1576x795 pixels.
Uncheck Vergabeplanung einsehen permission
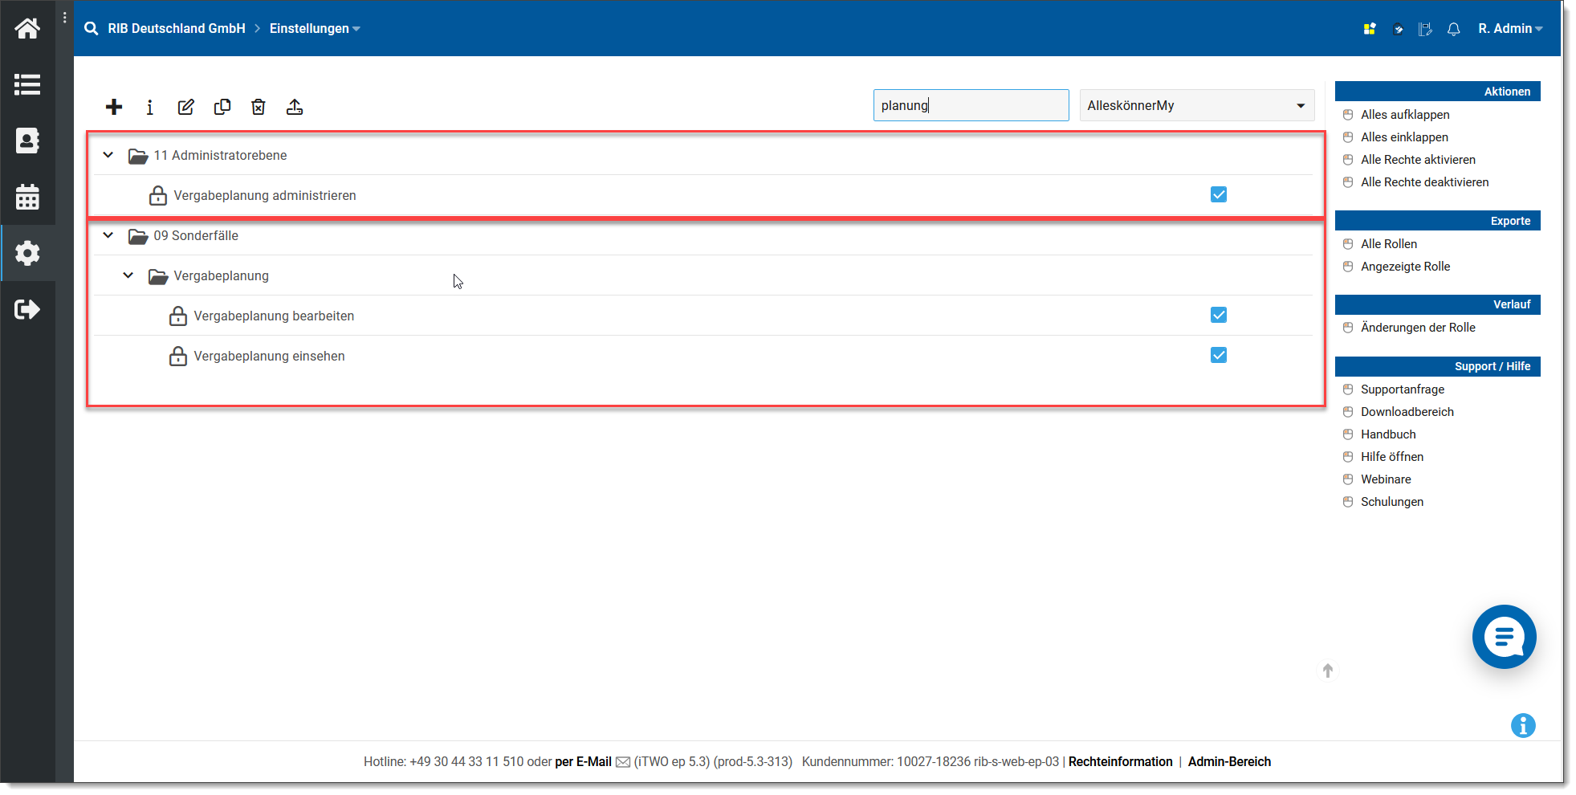[1219, 355]
